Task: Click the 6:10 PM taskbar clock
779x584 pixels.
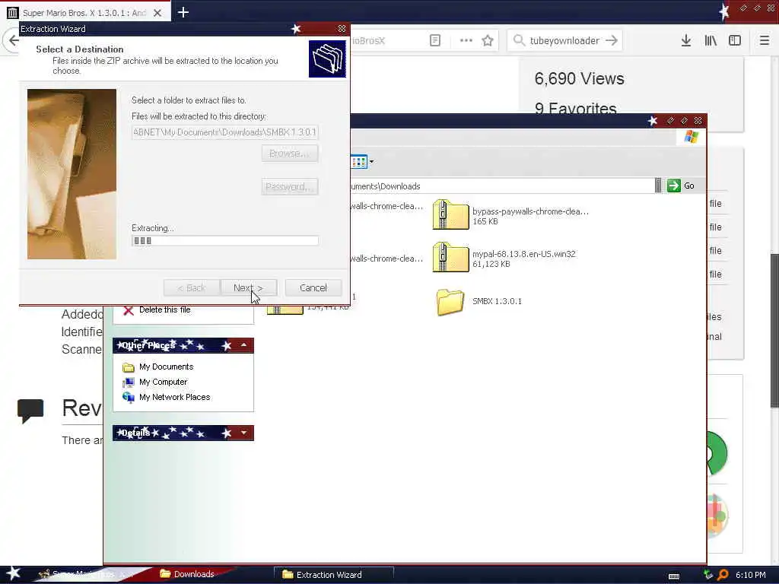Action: (x=750, y=575)
